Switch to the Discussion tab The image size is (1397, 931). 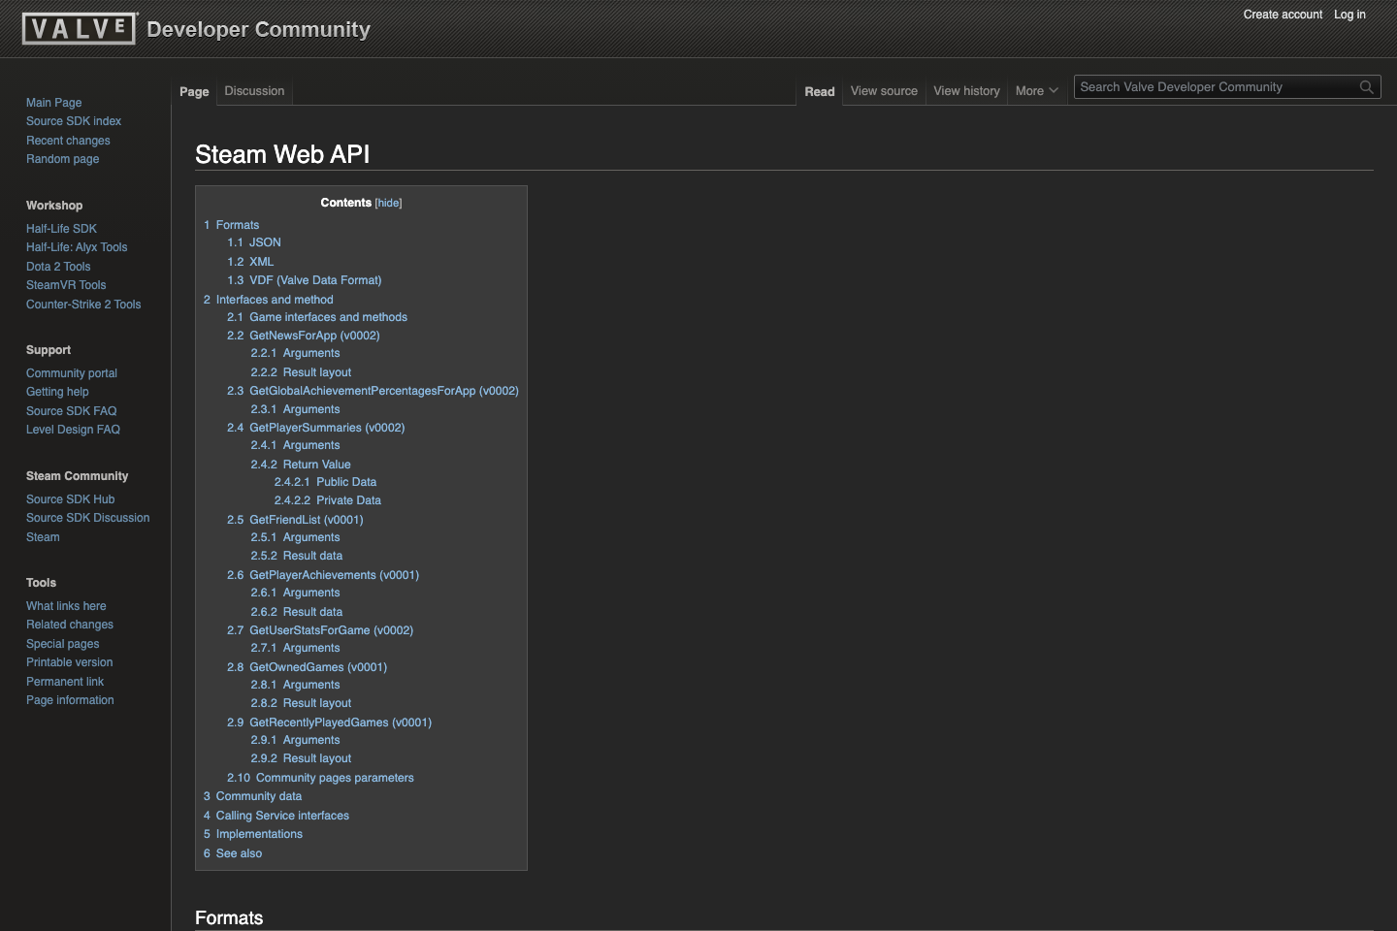(253, 90)
